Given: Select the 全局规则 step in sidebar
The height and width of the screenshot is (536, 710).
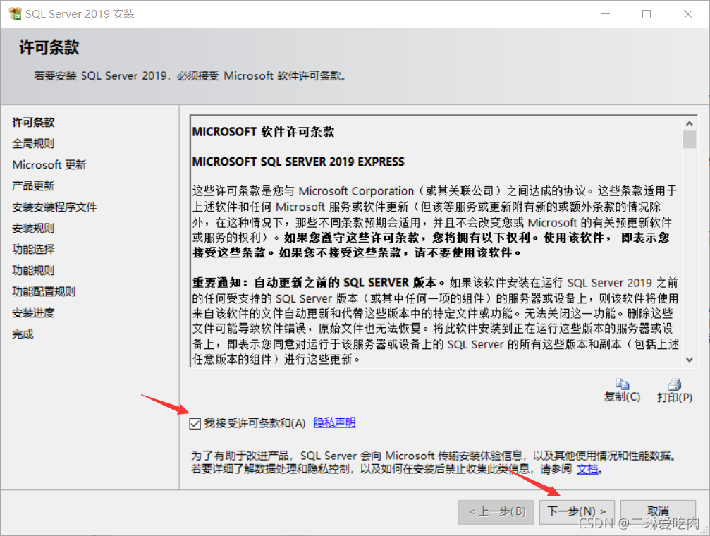Looking at the screenshot, I should [x=33, y=144].
